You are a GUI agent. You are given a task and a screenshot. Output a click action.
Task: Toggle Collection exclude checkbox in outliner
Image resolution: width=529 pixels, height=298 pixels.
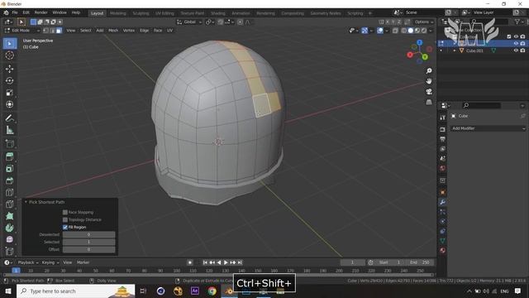coord(509,36)
